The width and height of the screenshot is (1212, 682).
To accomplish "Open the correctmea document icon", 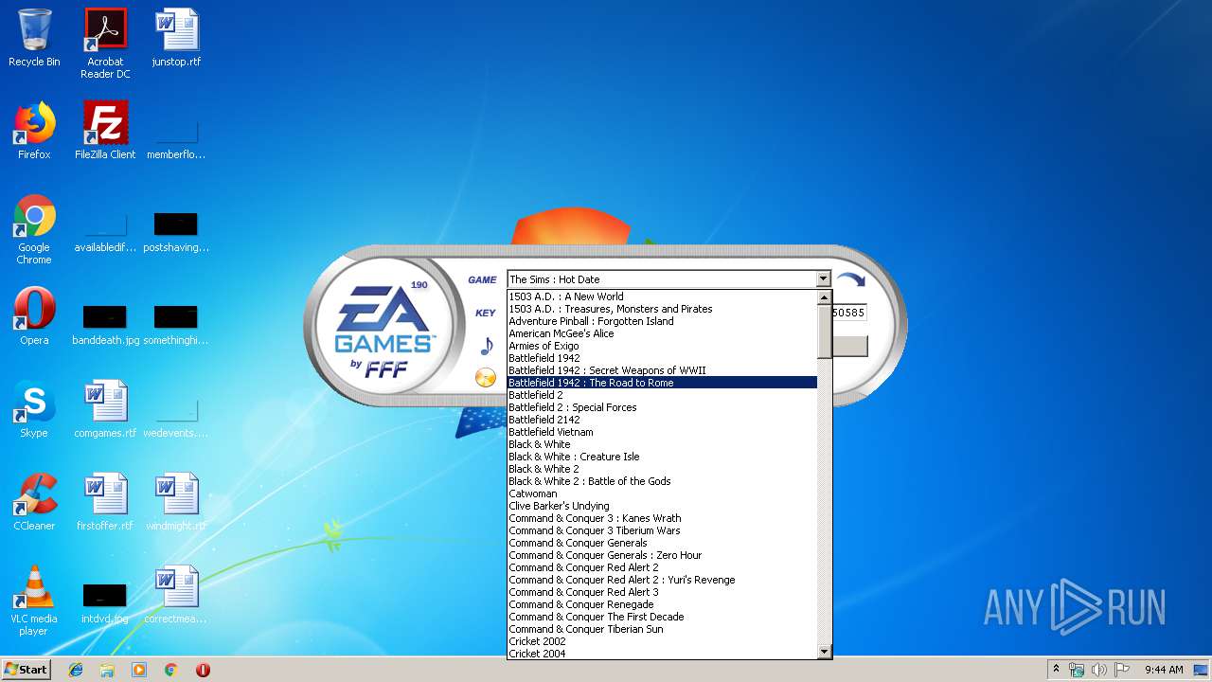I will (176, 596).
